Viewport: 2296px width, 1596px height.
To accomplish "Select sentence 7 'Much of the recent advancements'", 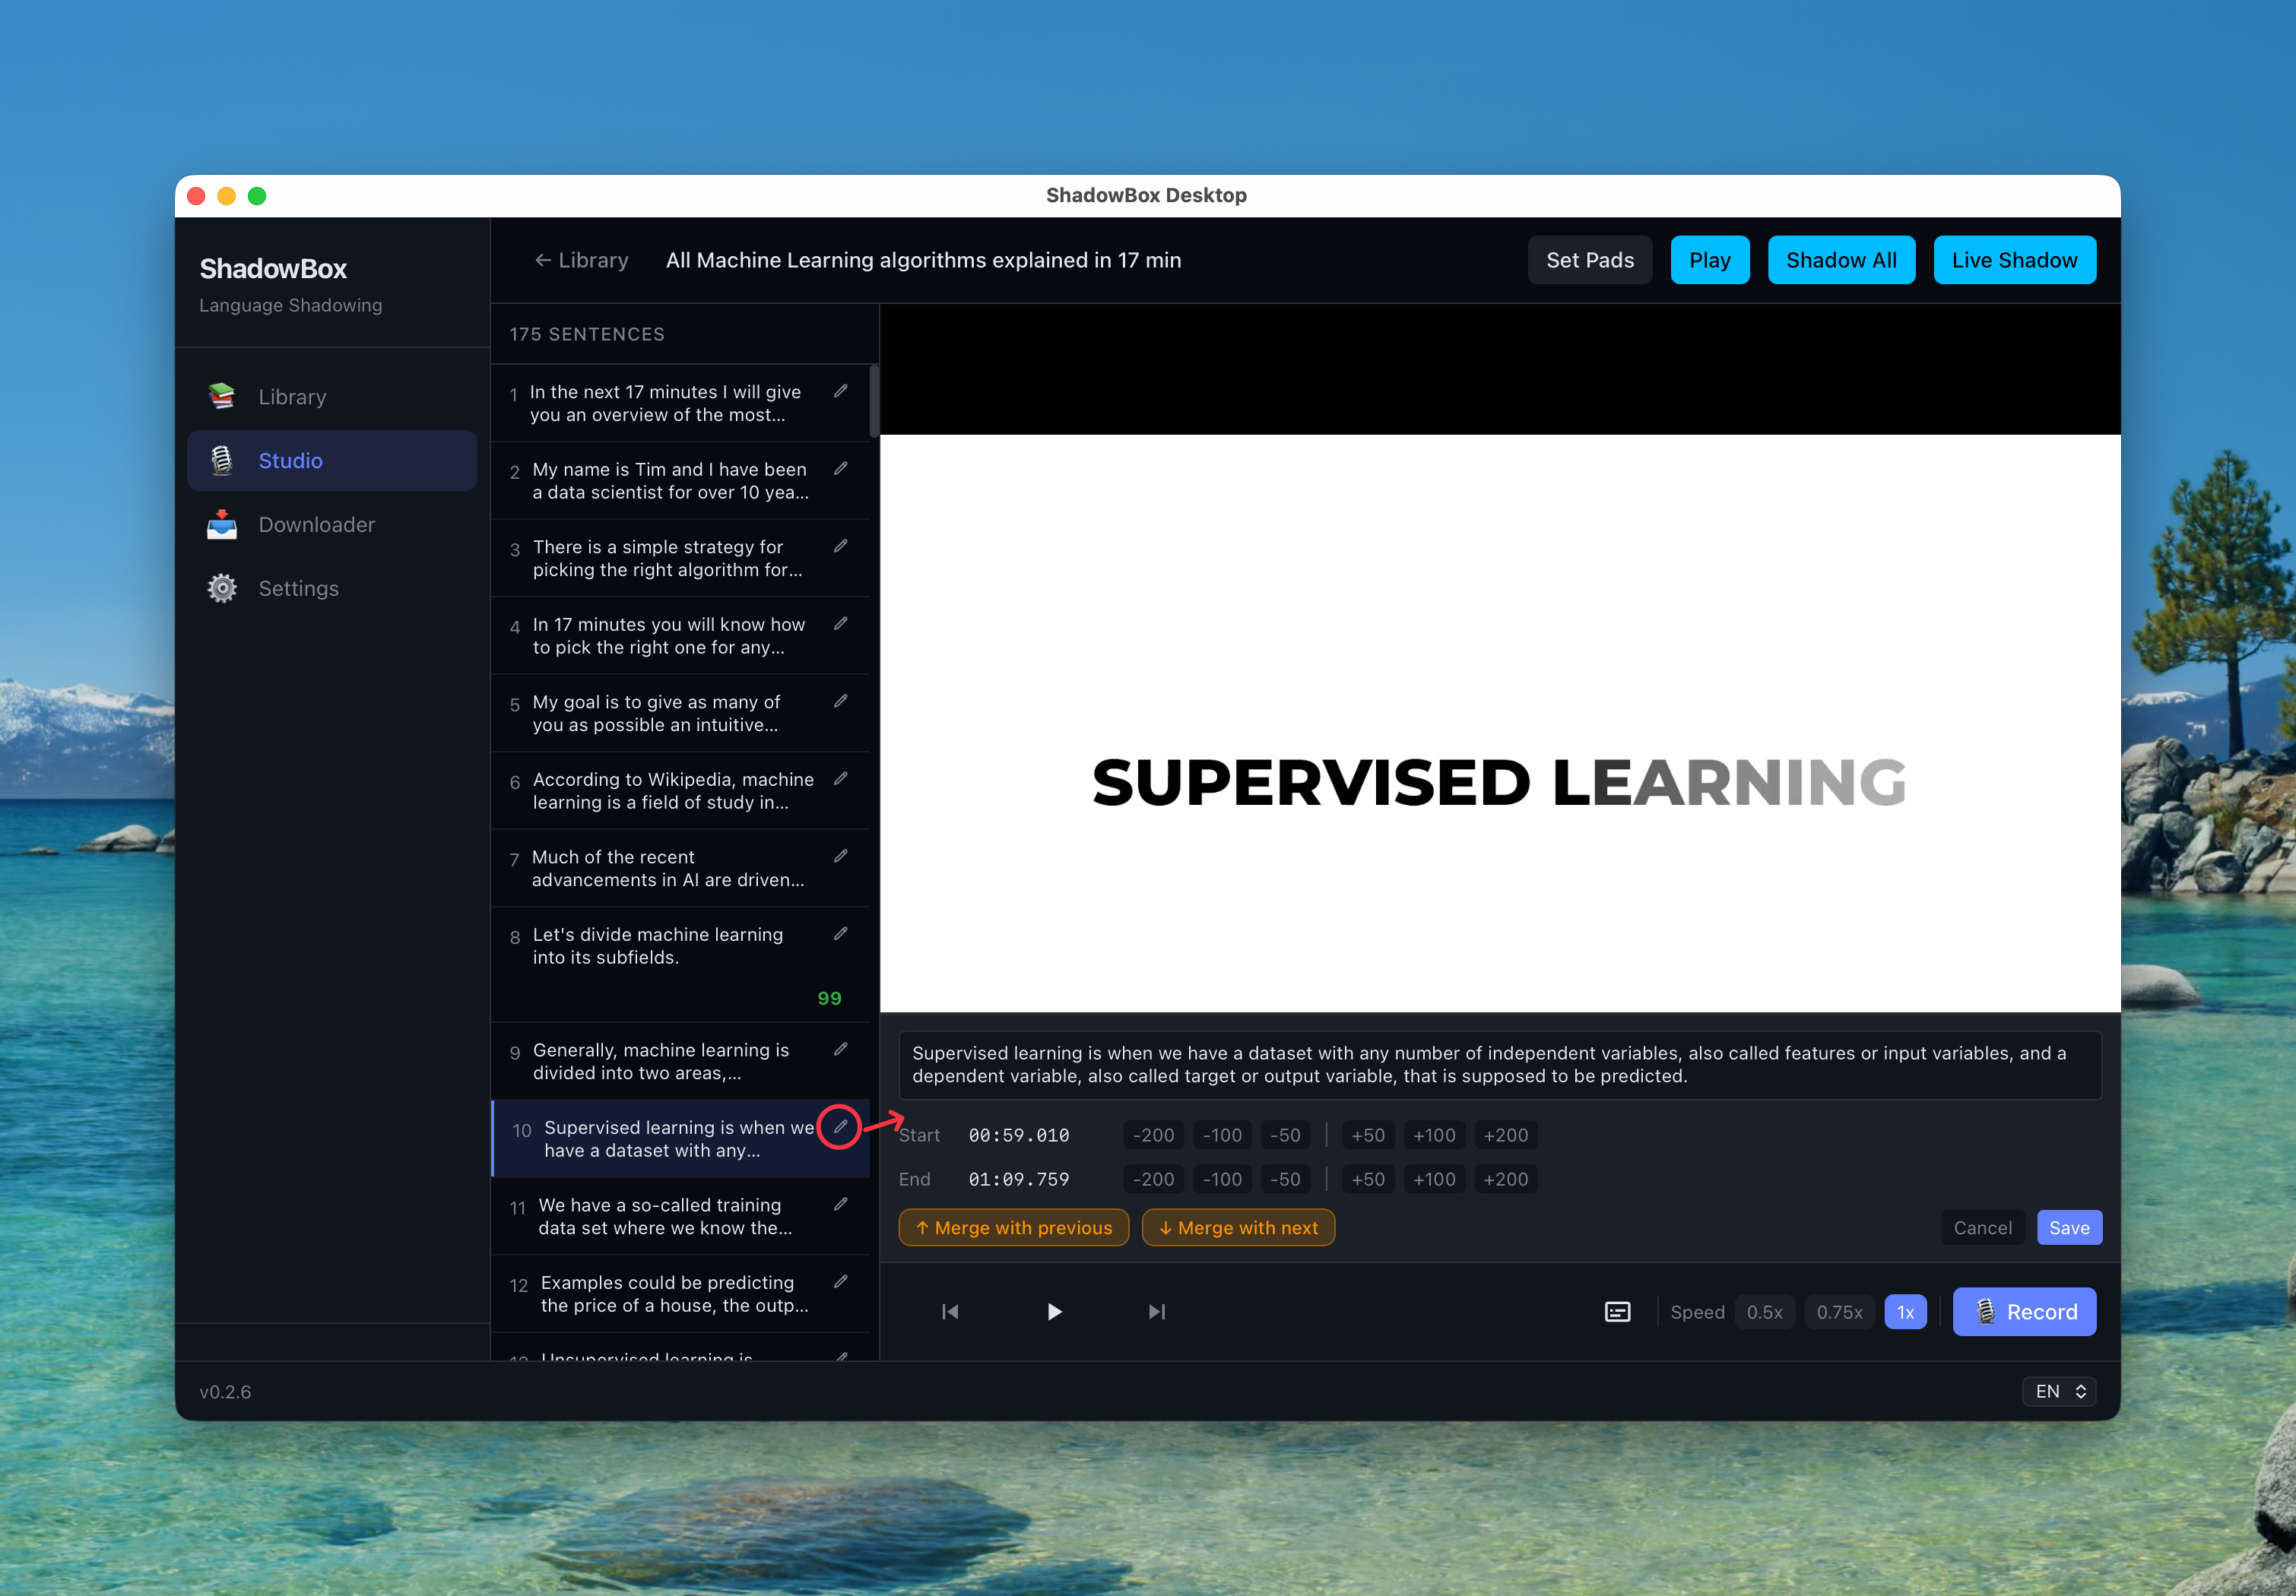I will [680, 867].
